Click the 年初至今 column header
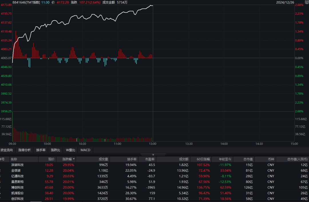The height and width of the screenshot is (202, 309). tap(225, 159)
